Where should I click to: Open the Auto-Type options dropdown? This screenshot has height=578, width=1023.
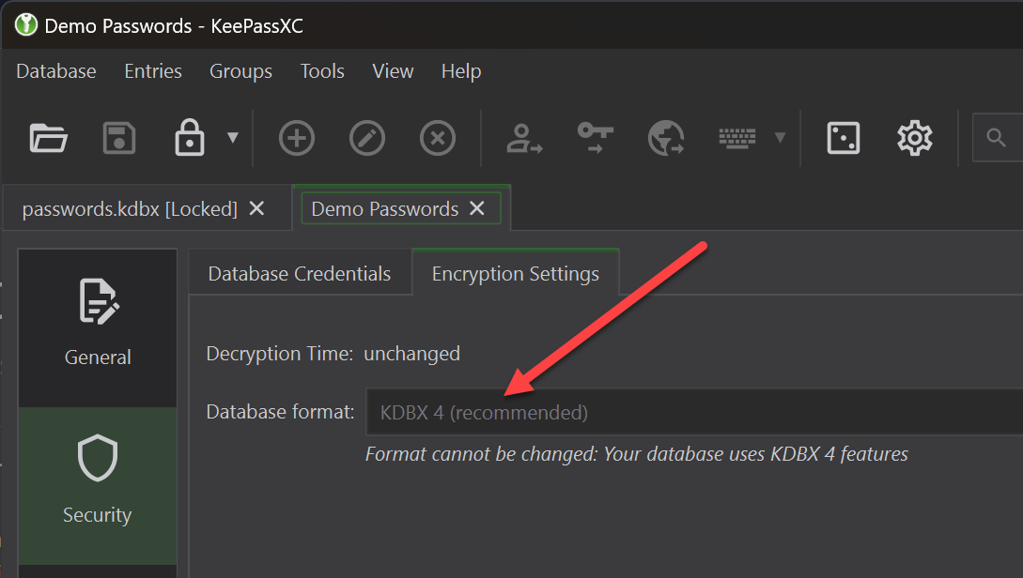pos(781,137)
